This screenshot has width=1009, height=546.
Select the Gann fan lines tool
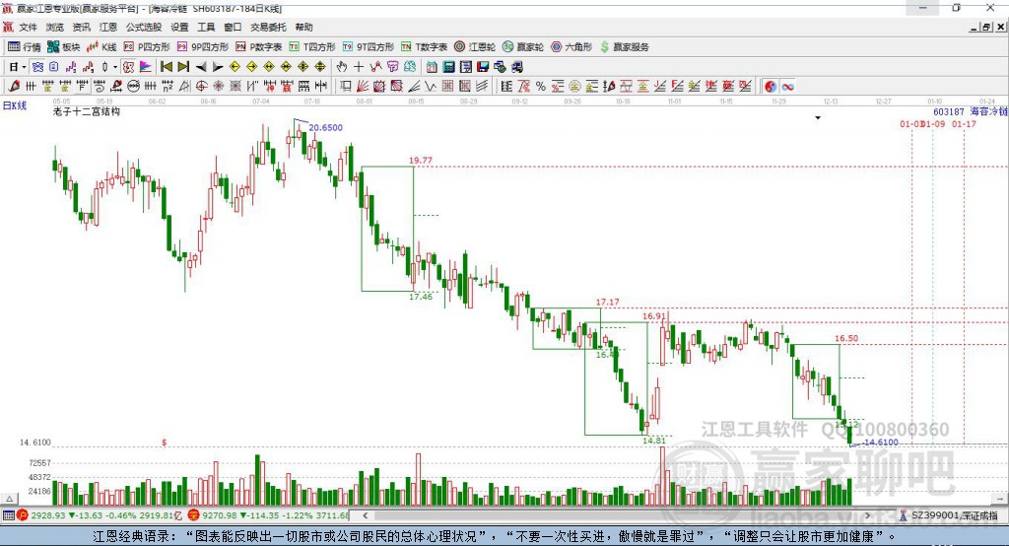[x=363, y=87]
